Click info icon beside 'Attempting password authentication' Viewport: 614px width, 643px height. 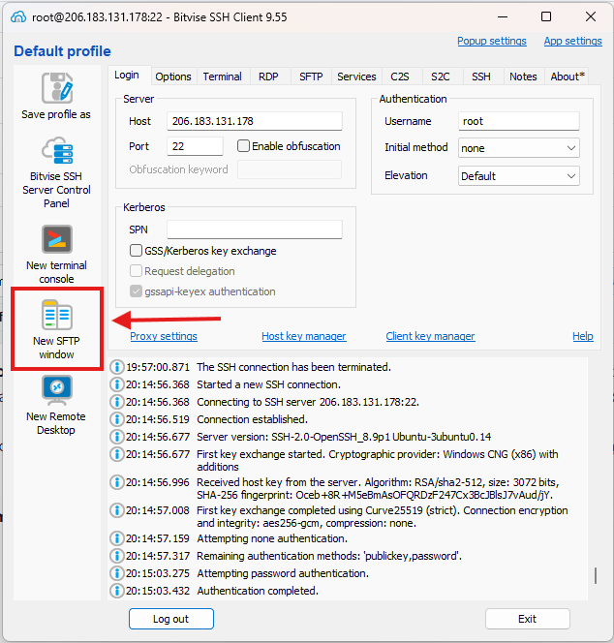tap(117, 573)
